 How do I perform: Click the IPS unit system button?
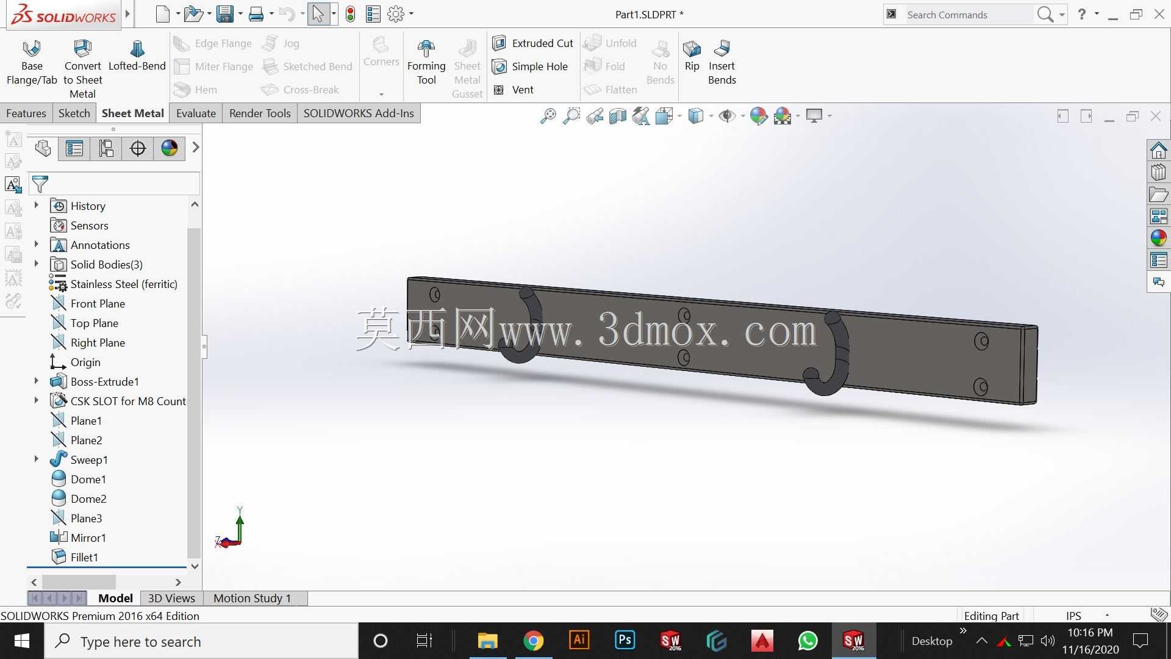pyautogui.click(x=1073, y=616)
